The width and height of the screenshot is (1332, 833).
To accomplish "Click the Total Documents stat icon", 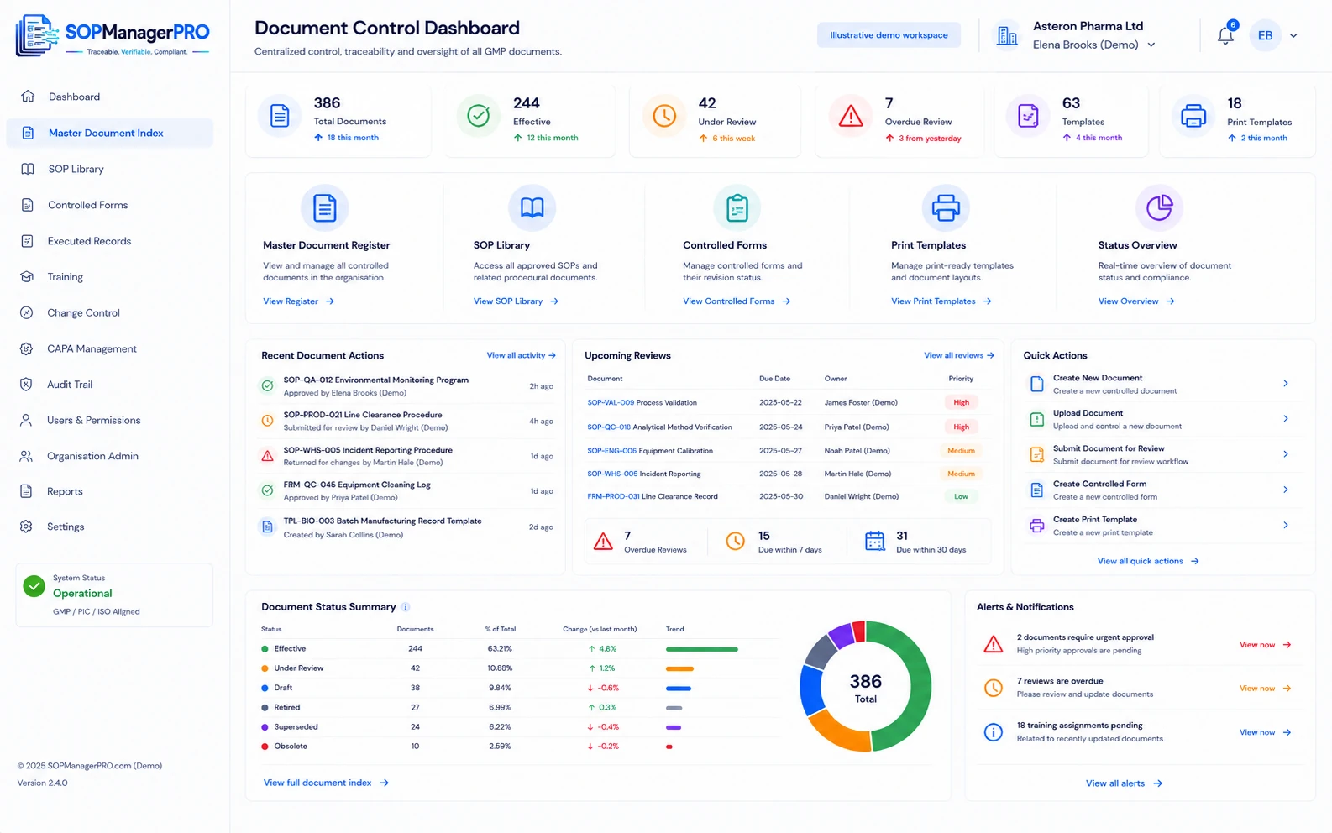I will 280,116.
